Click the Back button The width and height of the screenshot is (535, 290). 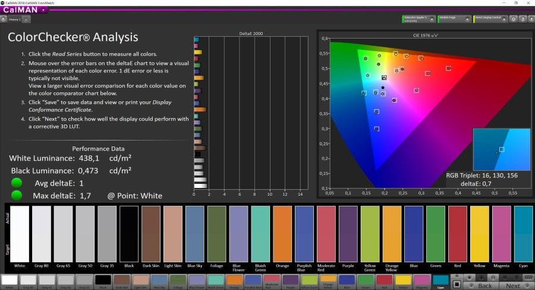pos(485,285)
